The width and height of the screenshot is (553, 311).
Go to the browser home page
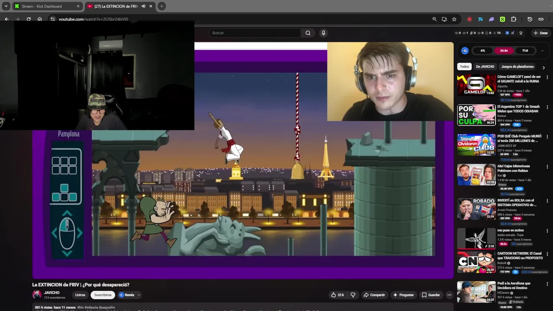(40, 19)
